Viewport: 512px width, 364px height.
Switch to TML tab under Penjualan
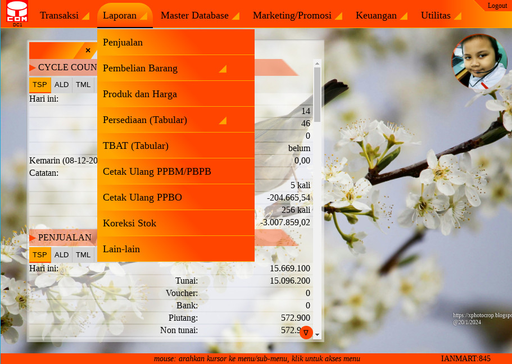coord(83,254)
